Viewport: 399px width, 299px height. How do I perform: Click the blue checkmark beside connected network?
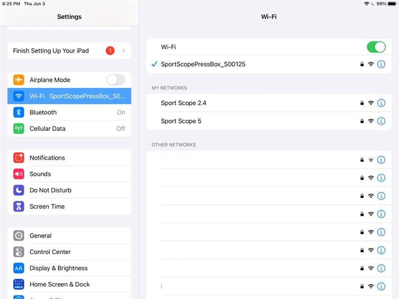pos(154,64)
